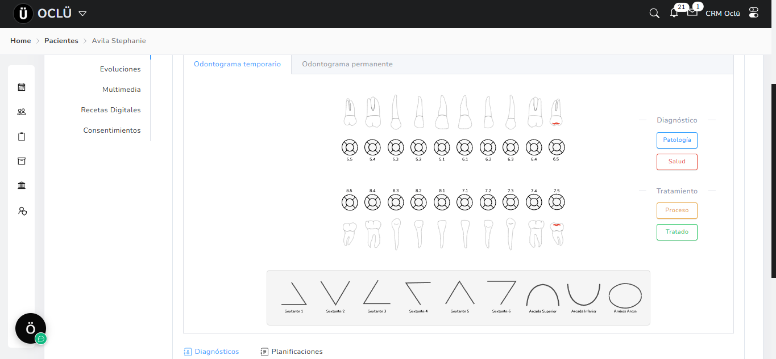Image resolution: width=776 pixels, height=359 pixels.
Task: Click lower tooth drawing with red mark
Action: 557,234
